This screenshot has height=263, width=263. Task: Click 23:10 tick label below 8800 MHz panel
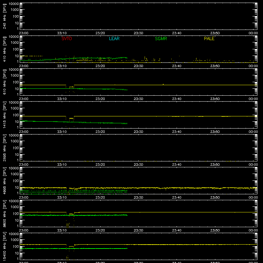[x=62, y=230]
